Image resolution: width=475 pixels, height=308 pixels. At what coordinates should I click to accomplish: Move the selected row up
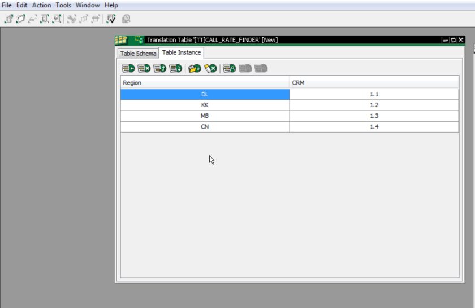click(159, 69)
